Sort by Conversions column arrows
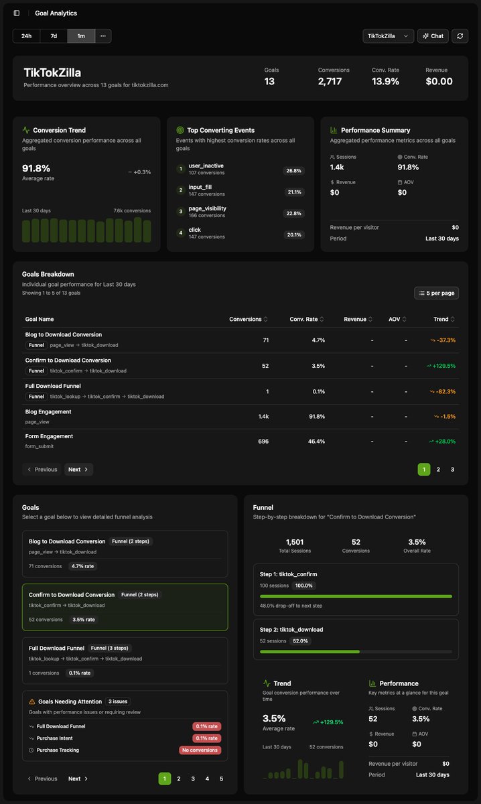The image size is (481, 804). coord(266,320)
